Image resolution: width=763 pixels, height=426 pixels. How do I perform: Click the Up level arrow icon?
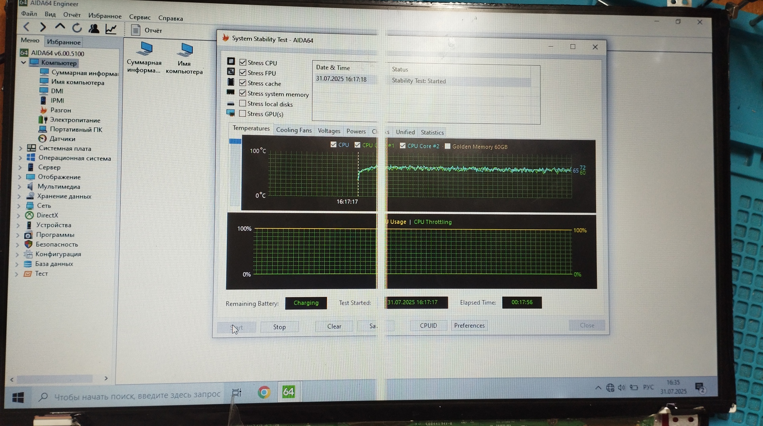[60, 27]
